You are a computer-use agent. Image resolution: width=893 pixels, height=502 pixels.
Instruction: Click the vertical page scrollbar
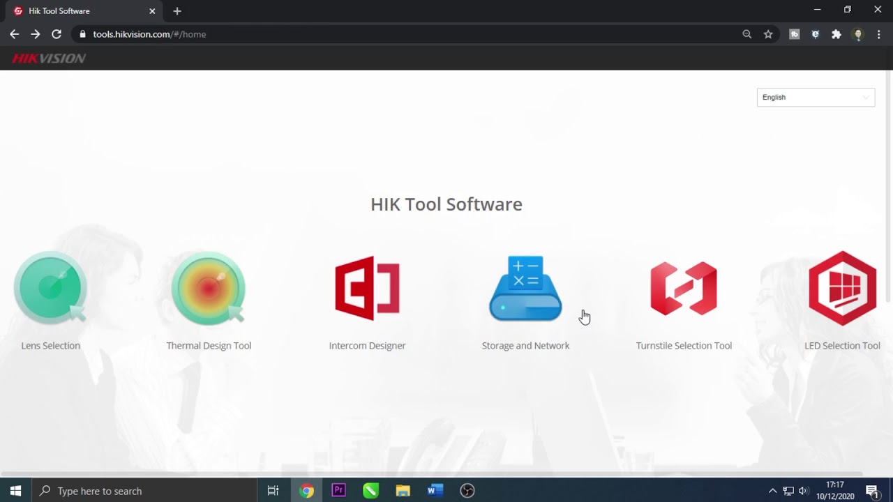889,187
